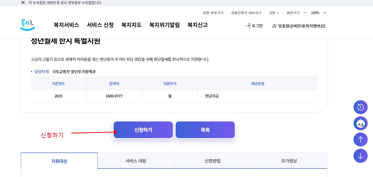Click the 공동인증서 내보내기 link
The height and width of the screenshot is (177, 373).
(246, 13)
